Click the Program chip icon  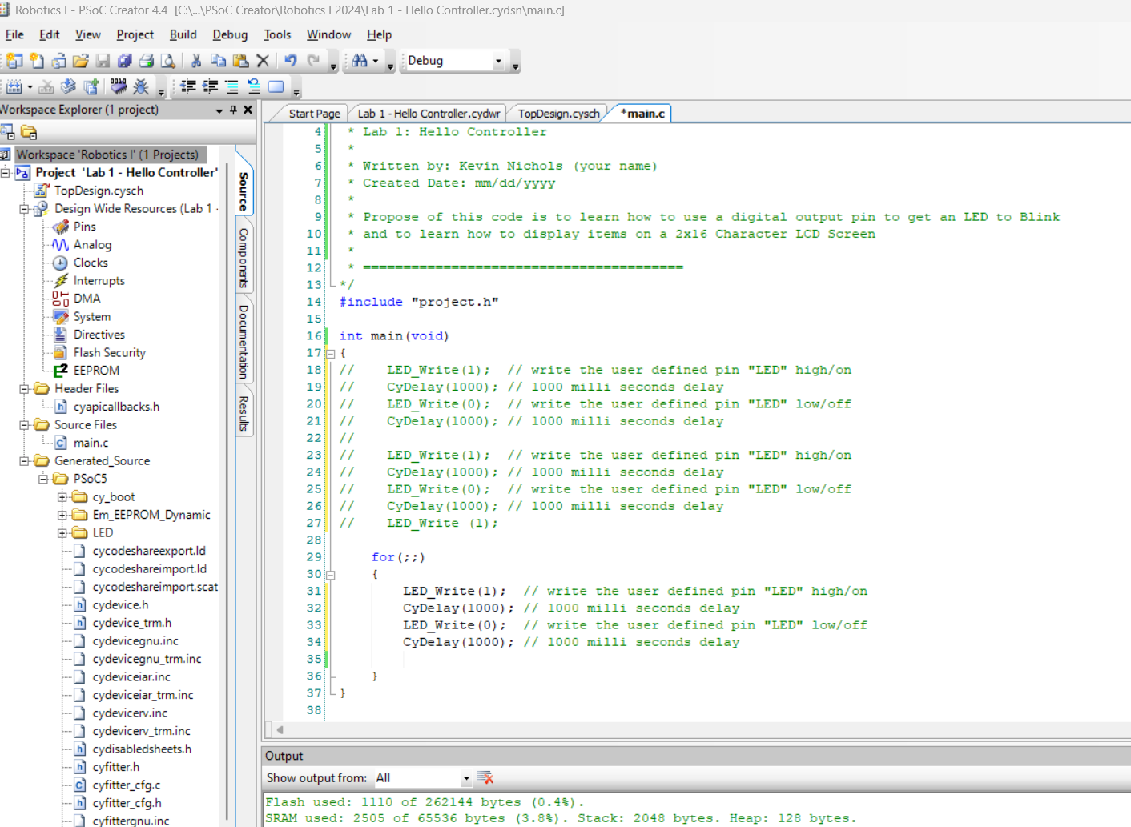click(x=119, y=86)
